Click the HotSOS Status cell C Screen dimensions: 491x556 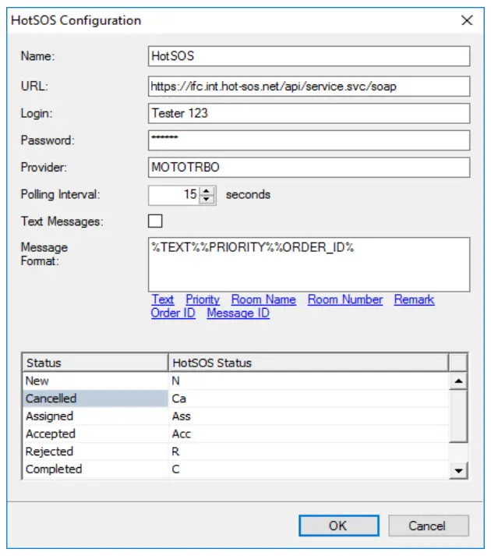[x=309, y=469]
